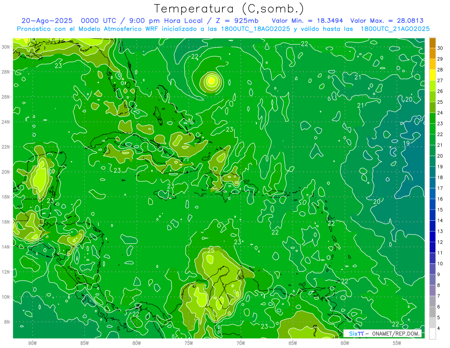
Task: Pick the teal swatch between 18 and 19
Action: click(x=433, y=172)
